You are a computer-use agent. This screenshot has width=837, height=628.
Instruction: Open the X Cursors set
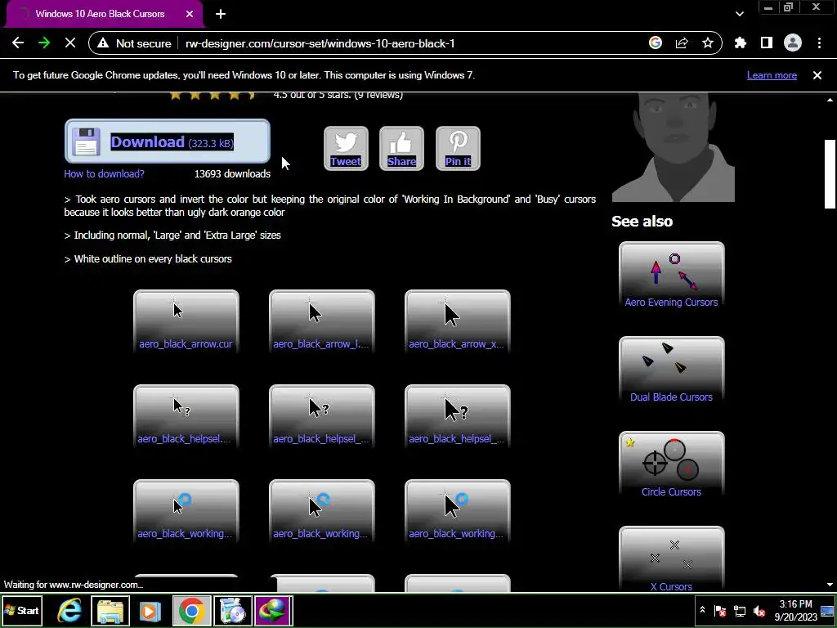click(672, 559)
